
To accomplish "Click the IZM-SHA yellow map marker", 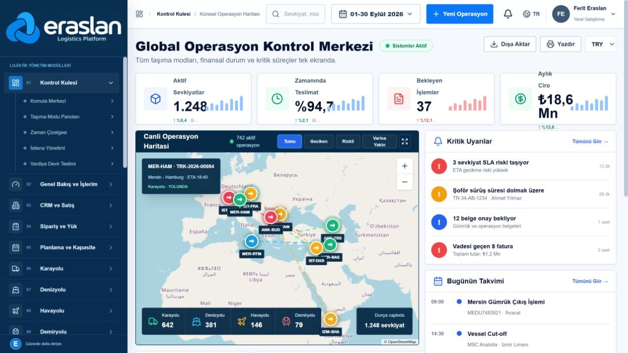I will pyautogui.click(x=330, y=319).
